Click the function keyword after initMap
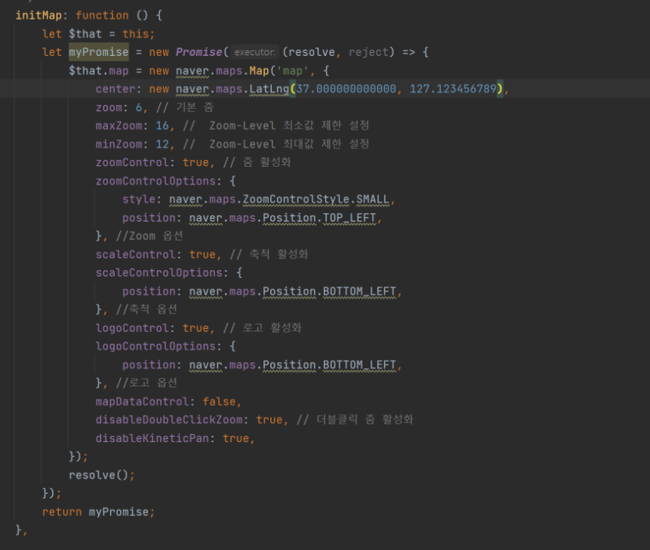 pyautogui.click(x=102, y=15)
